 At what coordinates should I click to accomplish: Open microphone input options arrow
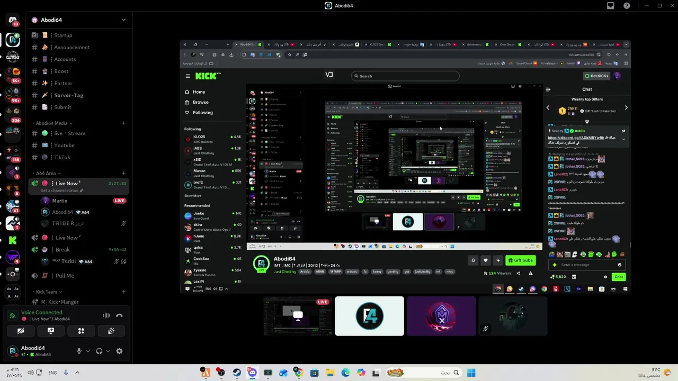coord(87,351)
